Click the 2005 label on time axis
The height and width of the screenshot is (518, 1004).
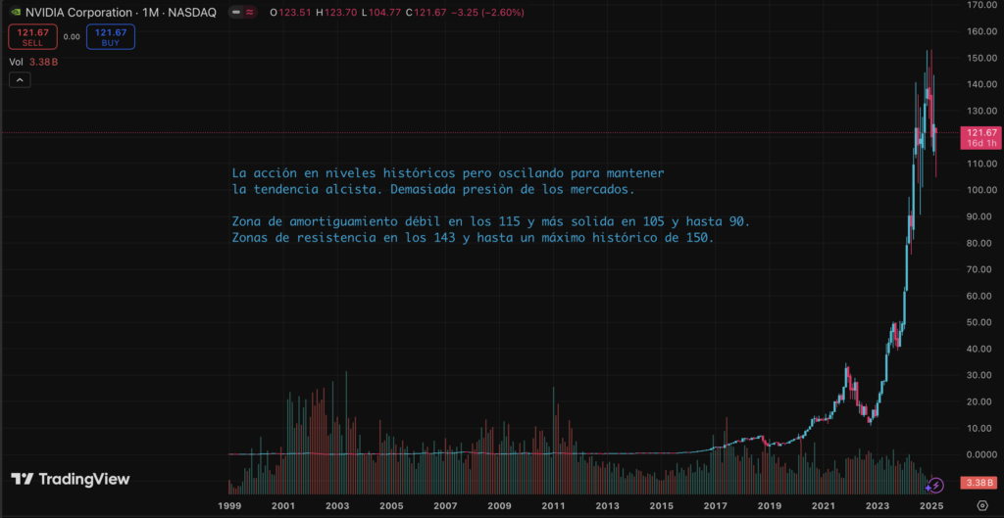pos(390,505)
